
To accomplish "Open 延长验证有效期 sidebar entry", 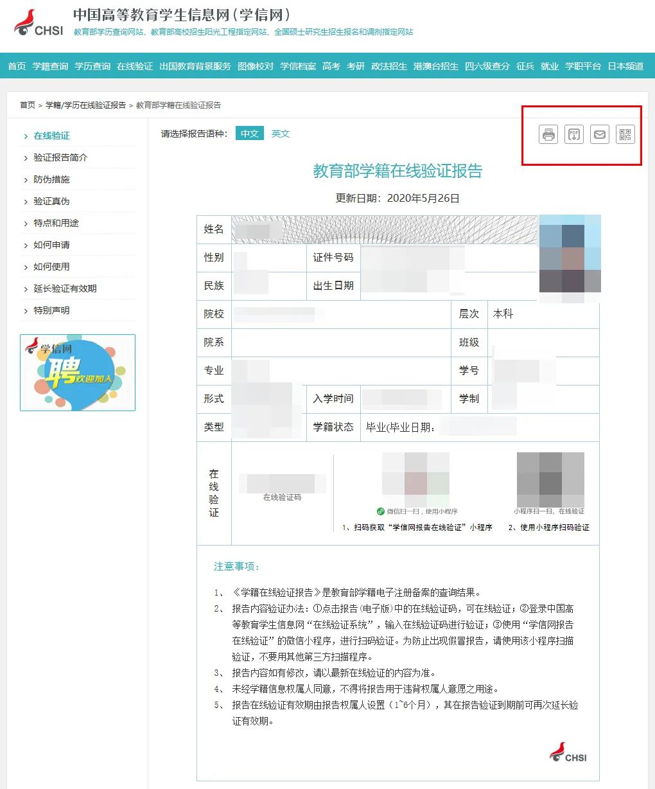I will (x=65, y=288).
